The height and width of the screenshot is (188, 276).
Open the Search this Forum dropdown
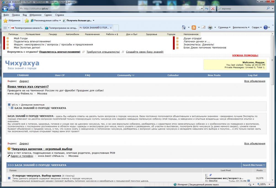(x=254, y=165)
